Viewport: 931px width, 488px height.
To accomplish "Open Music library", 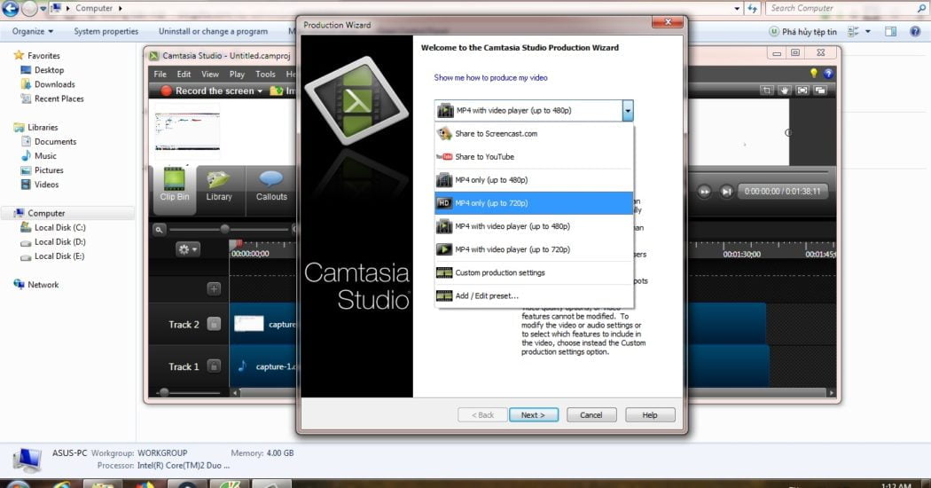I will click(x=45, y=156).
